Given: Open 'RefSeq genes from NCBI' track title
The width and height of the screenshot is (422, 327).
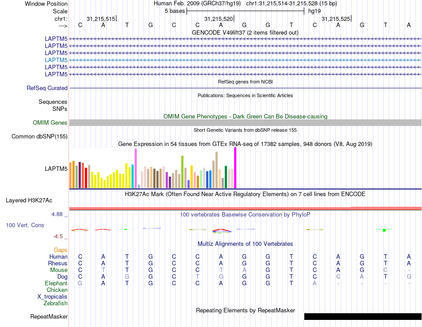Looking at the screenshot, I should pos(245,82).
